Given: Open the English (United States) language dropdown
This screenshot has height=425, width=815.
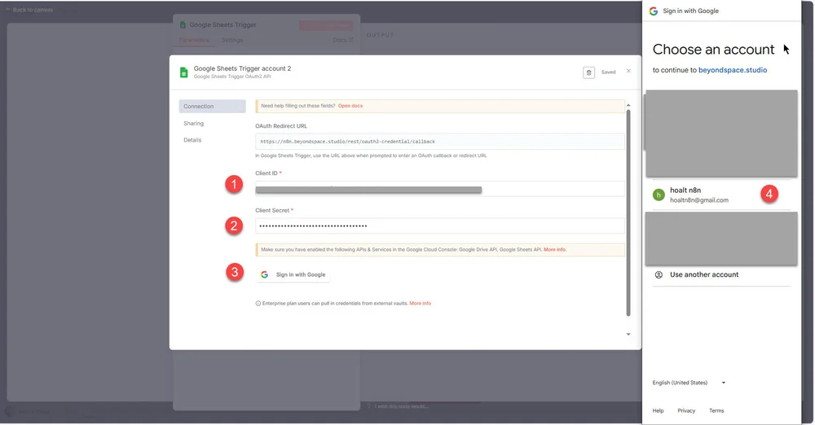Looking at the screenshot, I should [x=689, y=383].
